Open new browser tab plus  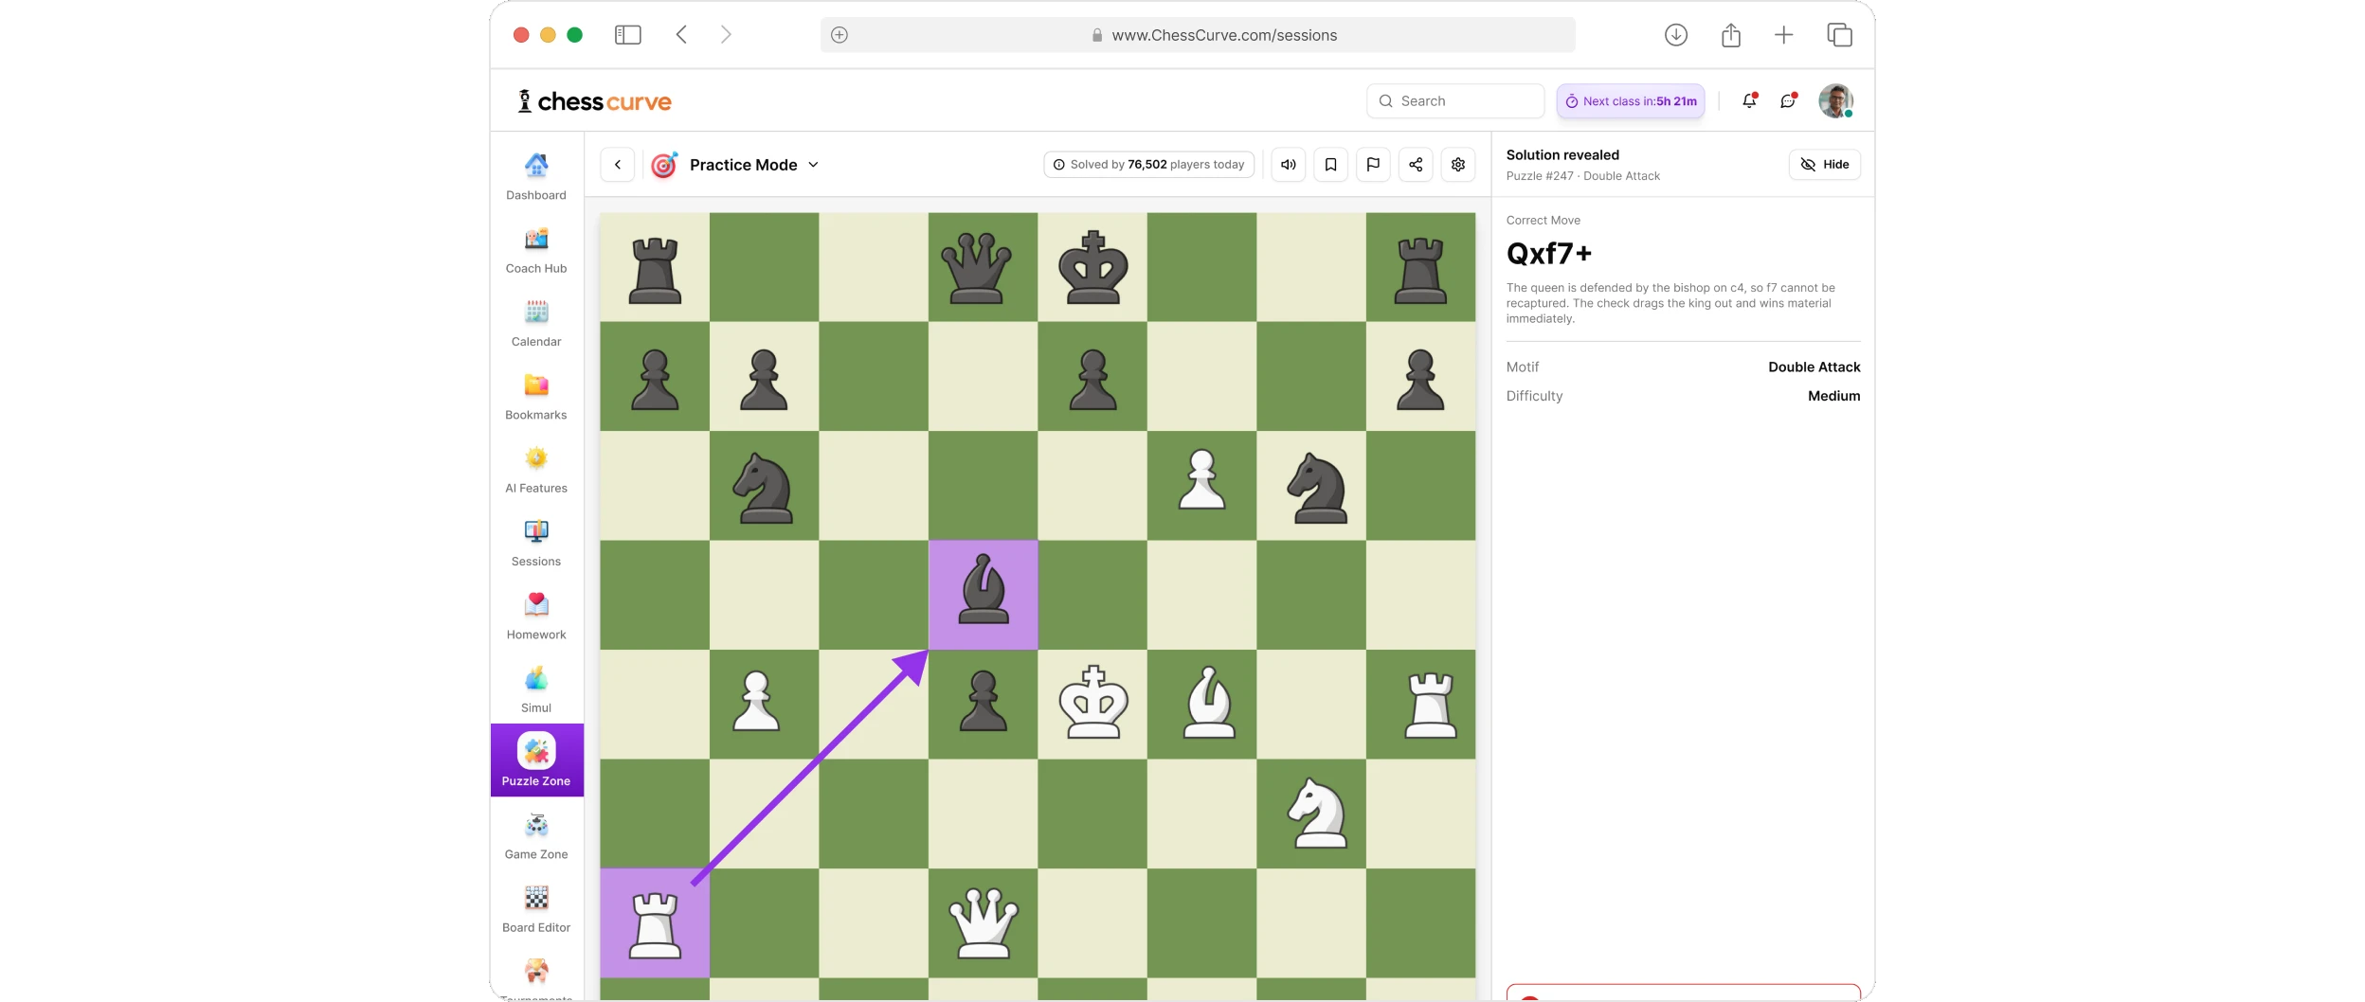coord(1784,35)
